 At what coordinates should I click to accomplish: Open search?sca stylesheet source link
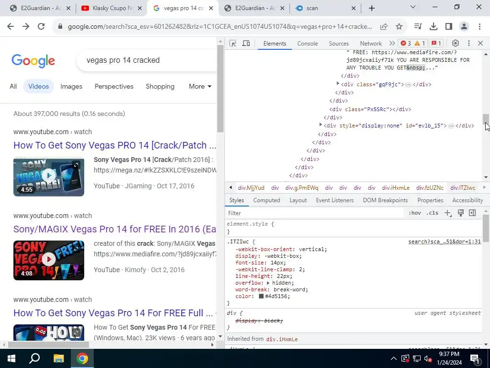(445, 241)
